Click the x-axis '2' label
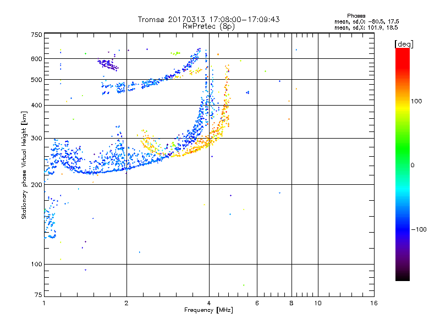440x330 pixels. coord(127,303)
